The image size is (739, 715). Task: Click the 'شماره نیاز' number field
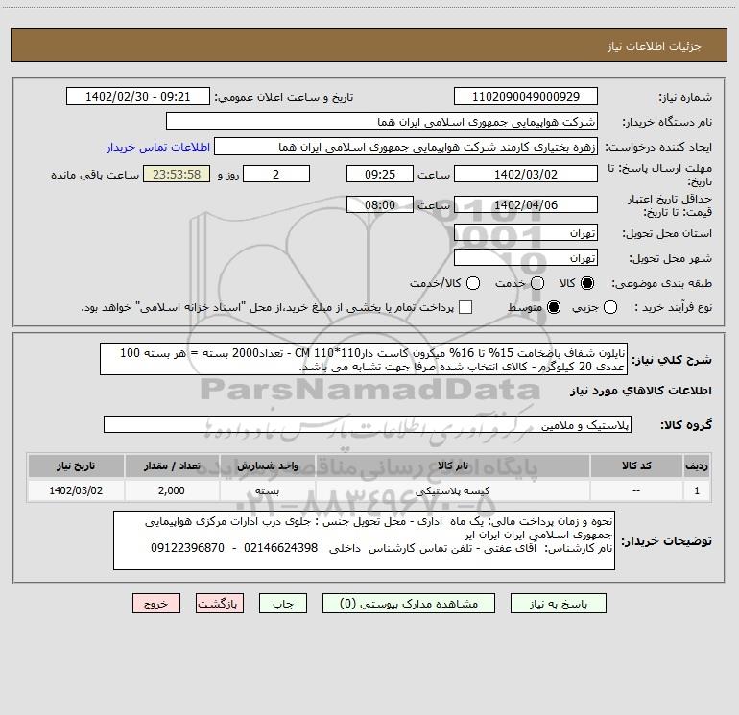click(524, 97)
